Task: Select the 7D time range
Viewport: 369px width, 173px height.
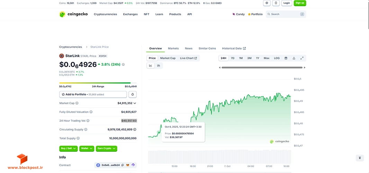Action: pos(233,58)
